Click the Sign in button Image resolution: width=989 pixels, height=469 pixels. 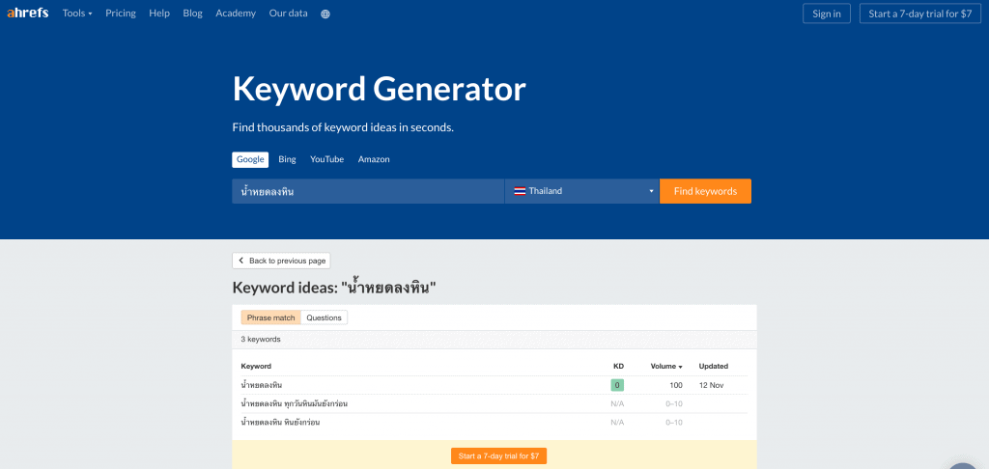click(827, 14)
